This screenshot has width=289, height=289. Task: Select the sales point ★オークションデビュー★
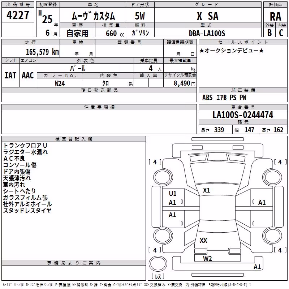point(232,50)
